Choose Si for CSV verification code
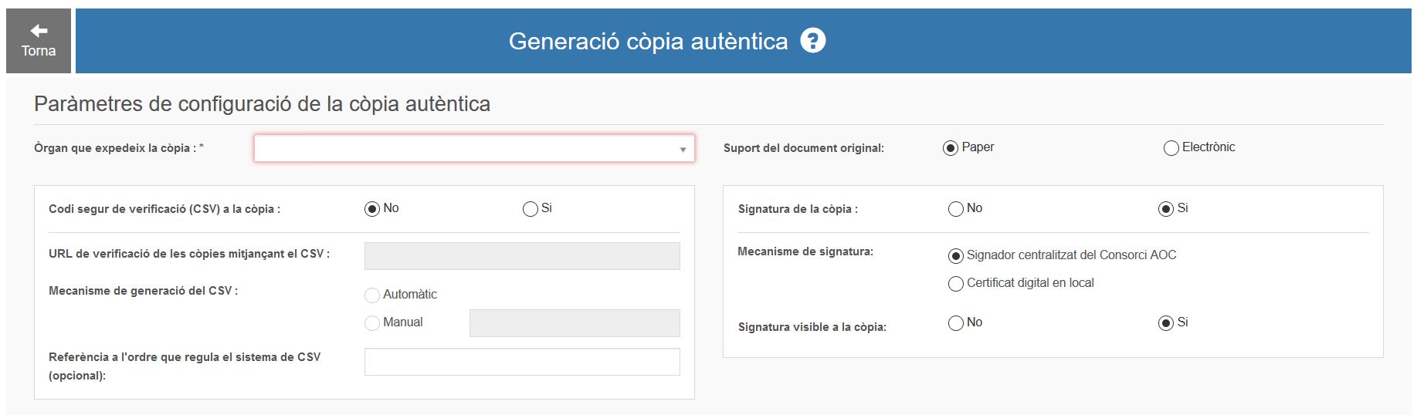This screenshot has height=415, width=1417. pyautogui.click(x=531, y=209)
